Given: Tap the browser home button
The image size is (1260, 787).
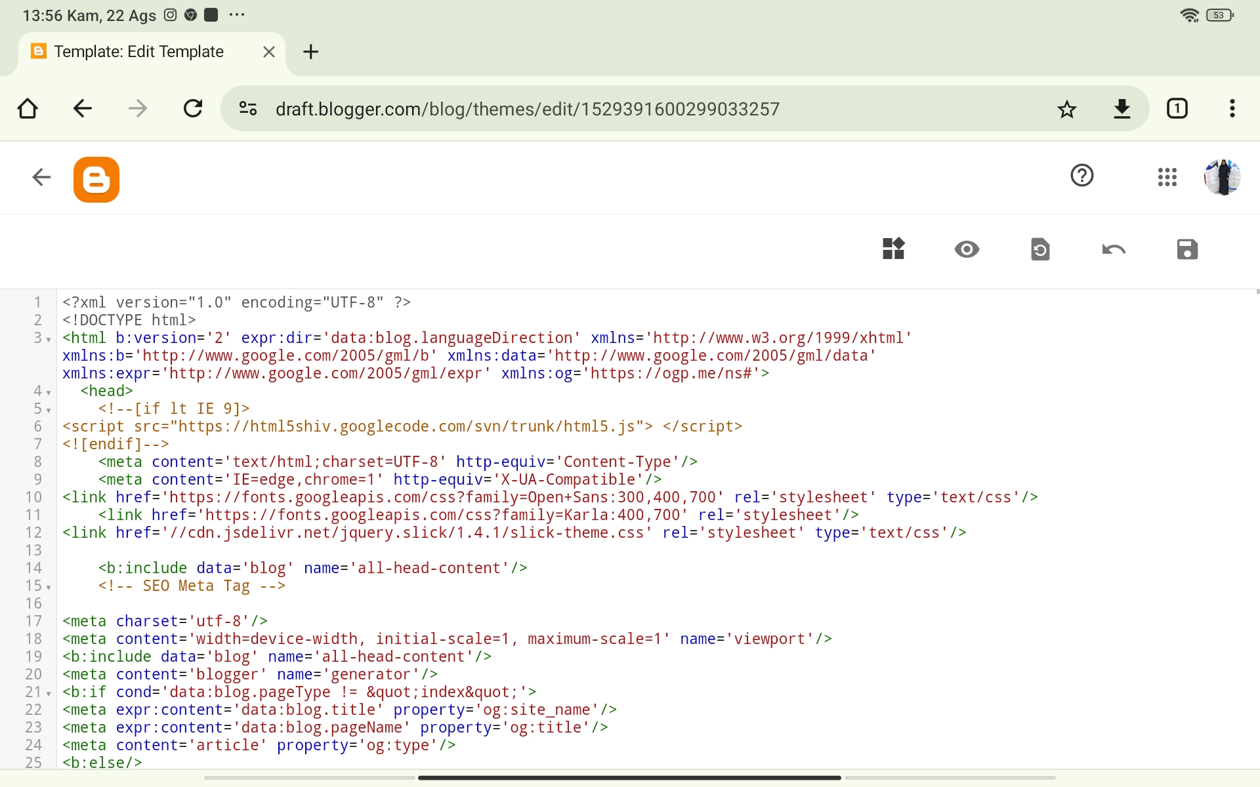Looking at the screenshot, I should (28, 108).
